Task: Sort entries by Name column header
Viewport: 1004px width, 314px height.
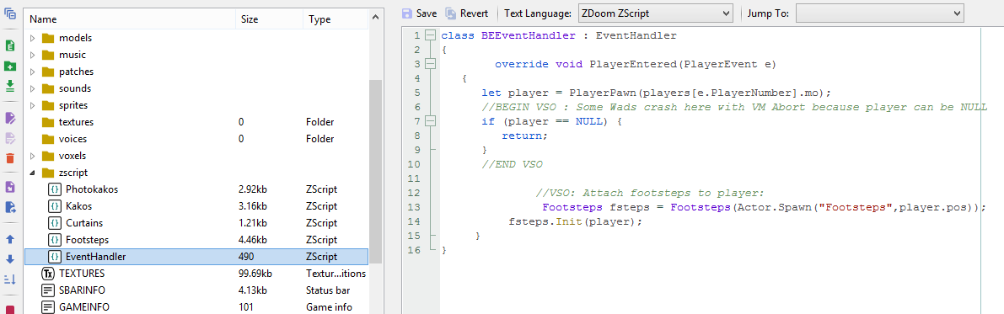Action: point(129,19)
